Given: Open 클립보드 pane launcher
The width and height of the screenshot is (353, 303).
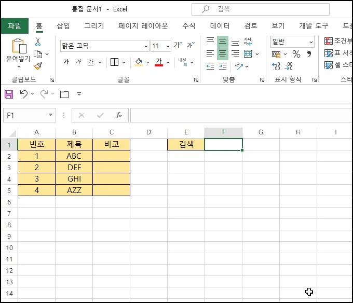Looking at the screenshot, I should (52, 80).
